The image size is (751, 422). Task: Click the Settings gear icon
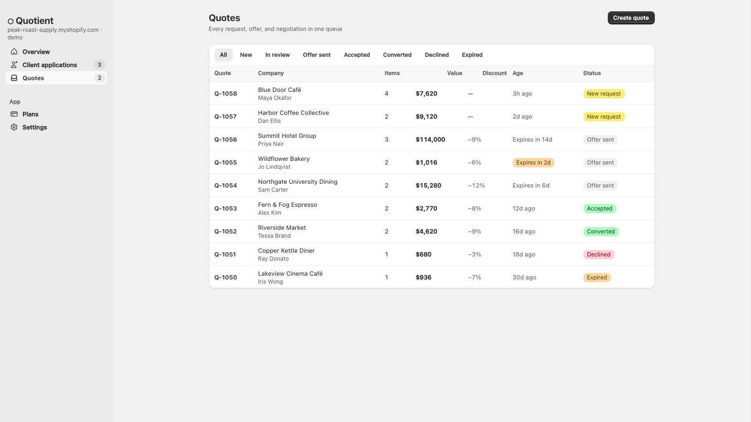tap(14, 127)
